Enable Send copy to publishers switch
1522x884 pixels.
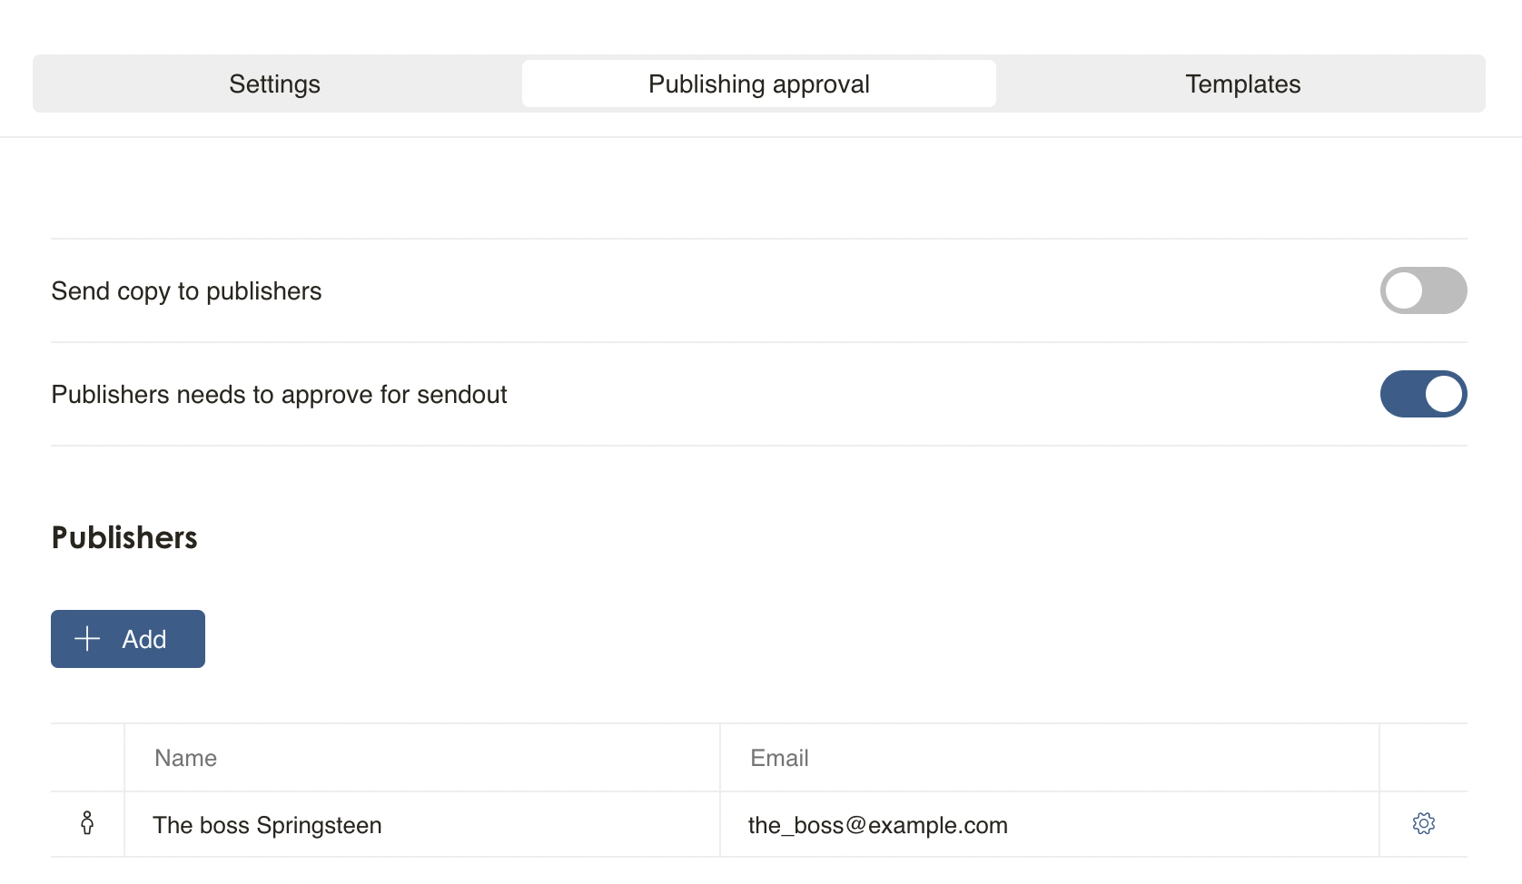pyautogui.click(x=1423, y=290)
